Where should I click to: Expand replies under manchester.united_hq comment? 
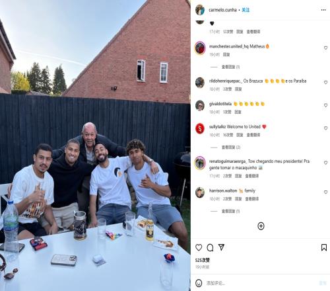[x=230, y=67]
